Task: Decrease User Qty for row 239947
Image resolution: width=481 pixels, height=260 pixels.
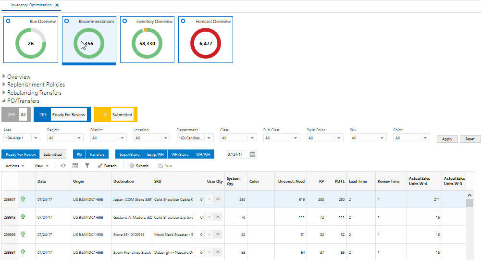Action: pyautogui.click(x=209, y=199)
